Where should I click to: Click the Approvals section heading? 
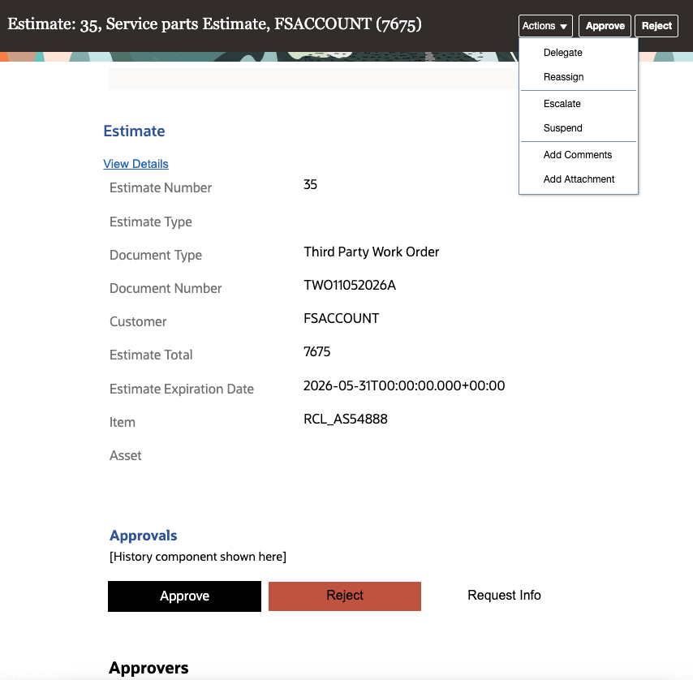[x=143, y=536]
